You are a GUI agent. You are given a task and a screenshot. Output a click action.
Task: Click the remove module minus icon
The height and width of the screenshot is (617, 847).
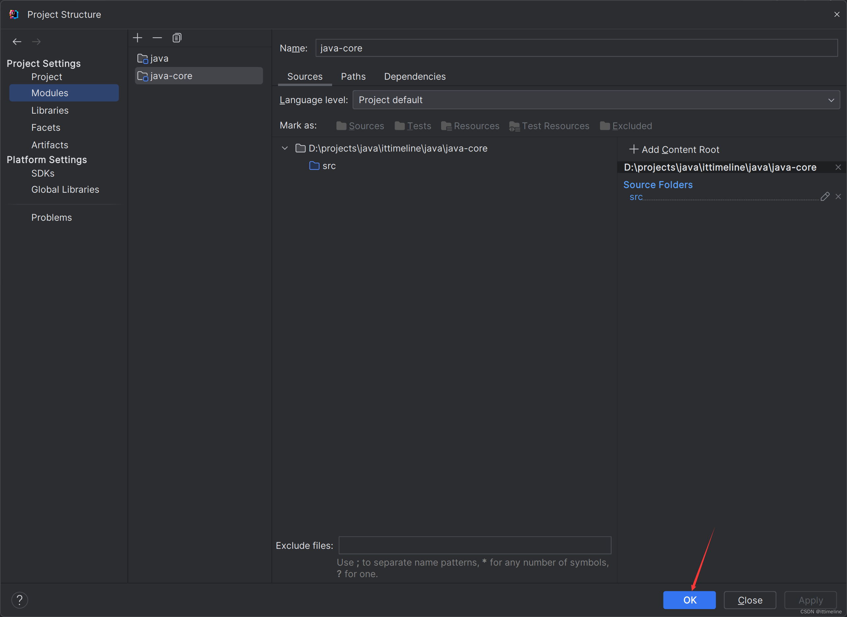157,38
